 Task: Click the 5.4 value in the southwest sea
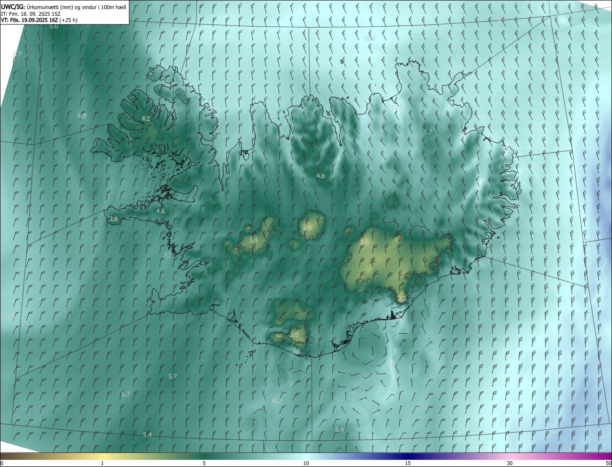tap(148, 435)
